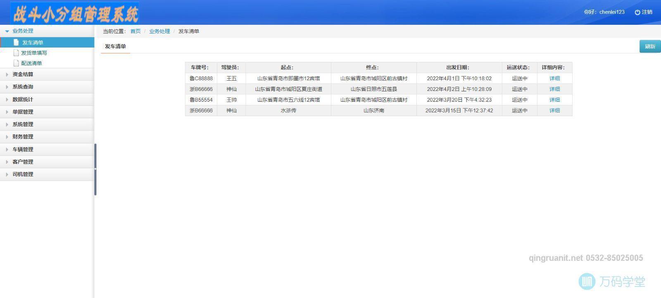Click the 起点 column header

point(288,67)
